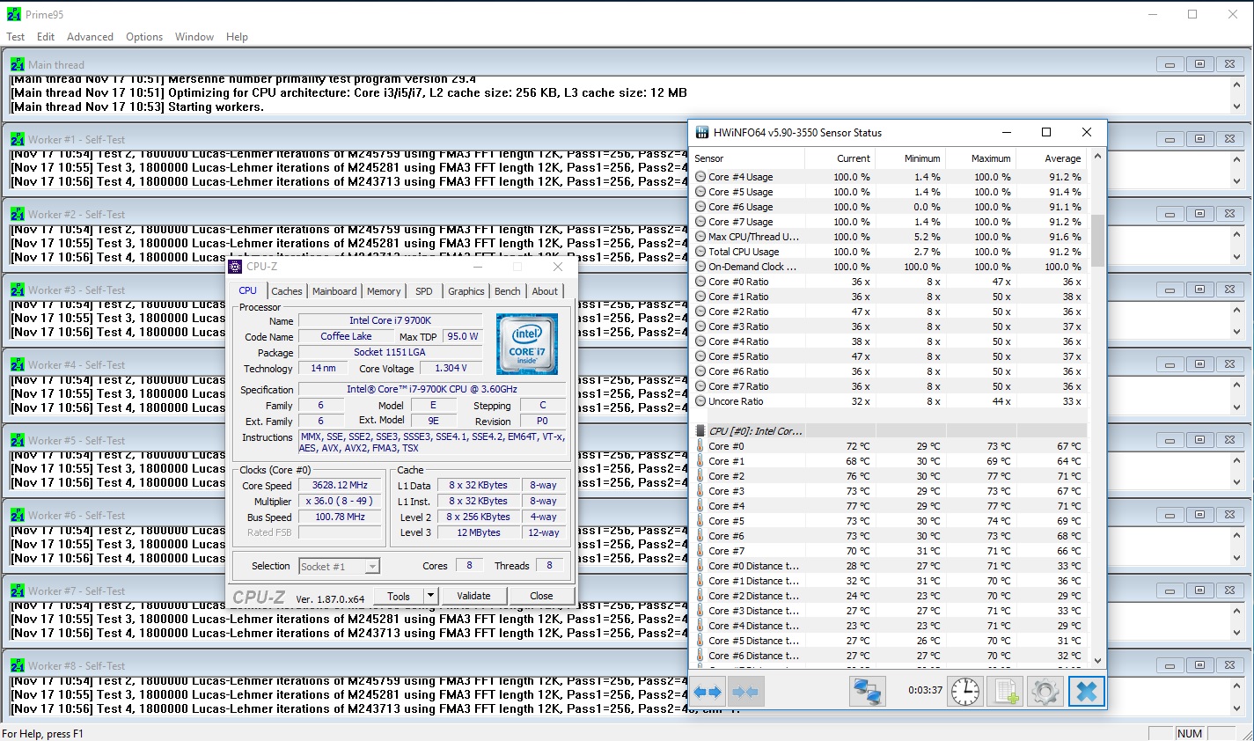Reset HWiNFO timer clock icon

pos(965,692)
